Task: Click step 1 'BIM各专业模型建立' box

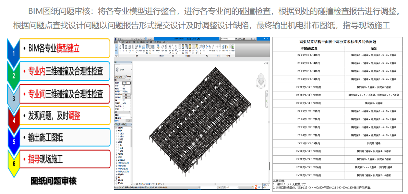Action: click(65, 48)
